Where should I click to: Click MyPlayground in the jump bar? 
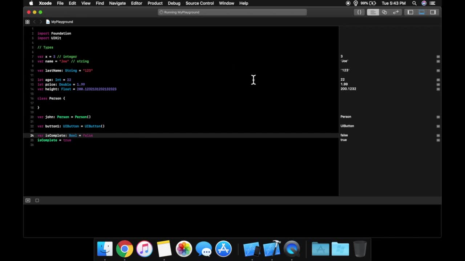(60, 22)
